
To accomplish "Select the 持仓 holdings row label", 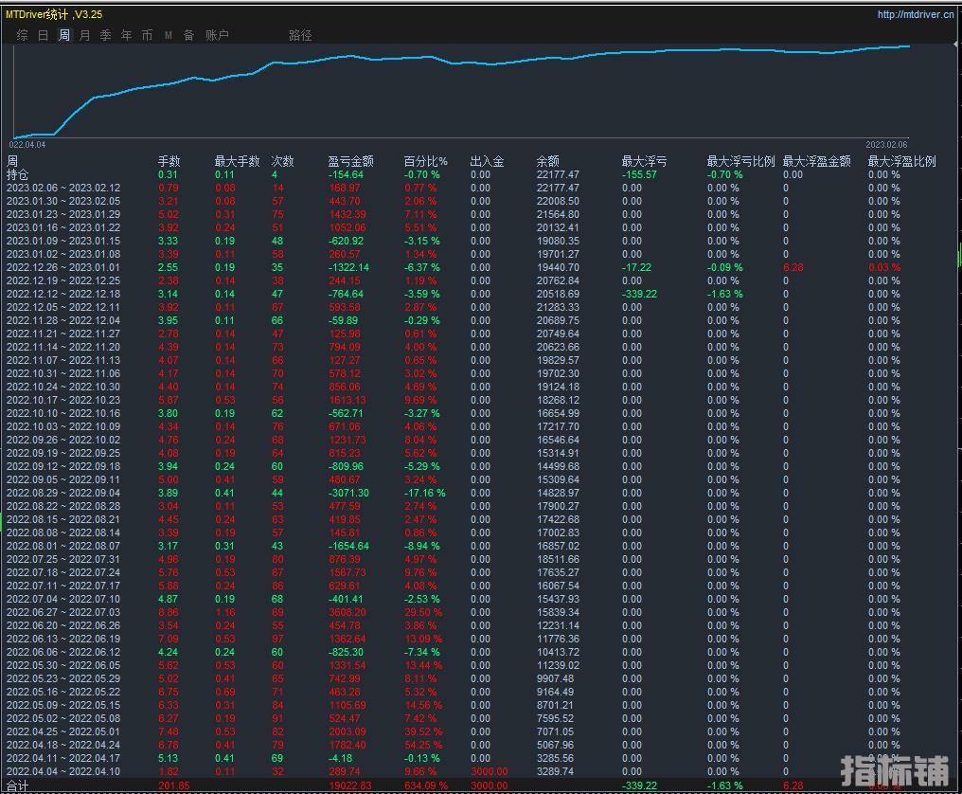I will 18,175.
